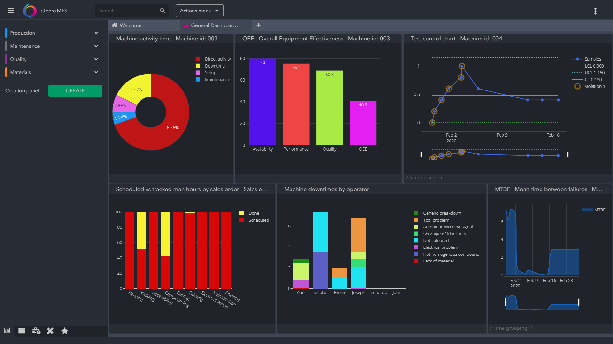613x344 pixels.
Task: Click the search magnifier icon
Action: (162, 11)
